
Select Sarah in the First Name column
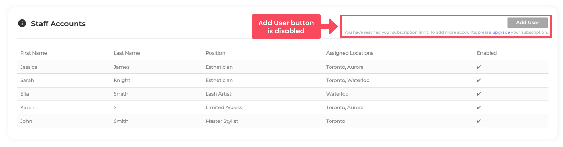[27, 80]
